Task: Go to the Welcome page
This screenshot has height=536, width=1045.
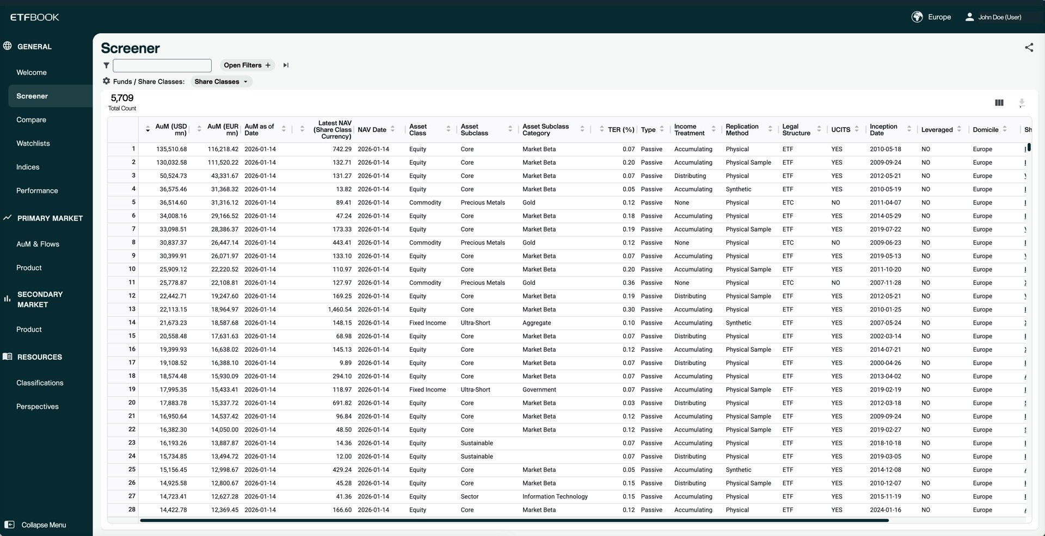Action: pos(32,72)
